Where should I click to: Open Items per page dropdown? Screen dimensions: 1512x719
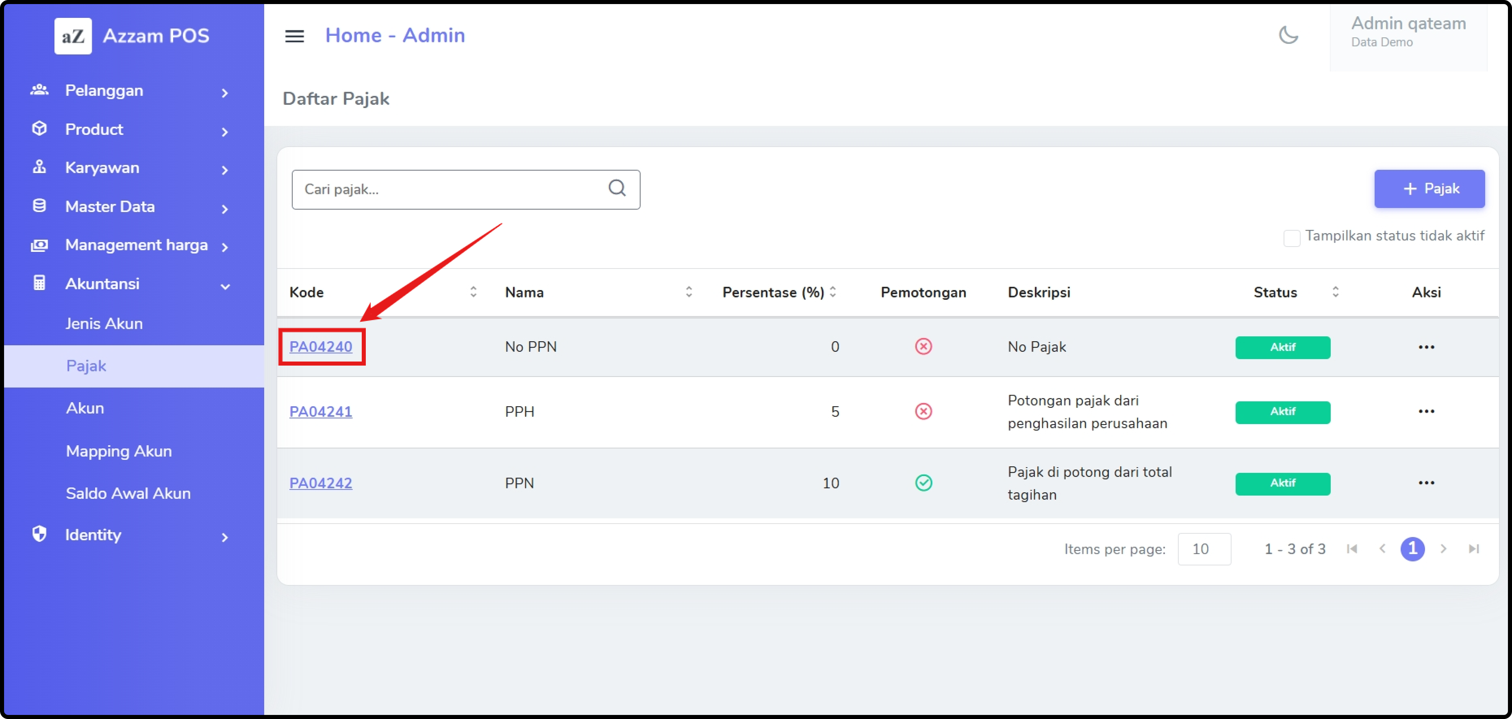click(1204, 549)
